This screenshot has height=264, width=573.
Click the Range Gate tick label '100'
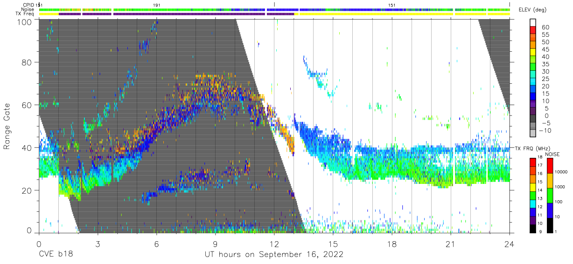point(25,22)
